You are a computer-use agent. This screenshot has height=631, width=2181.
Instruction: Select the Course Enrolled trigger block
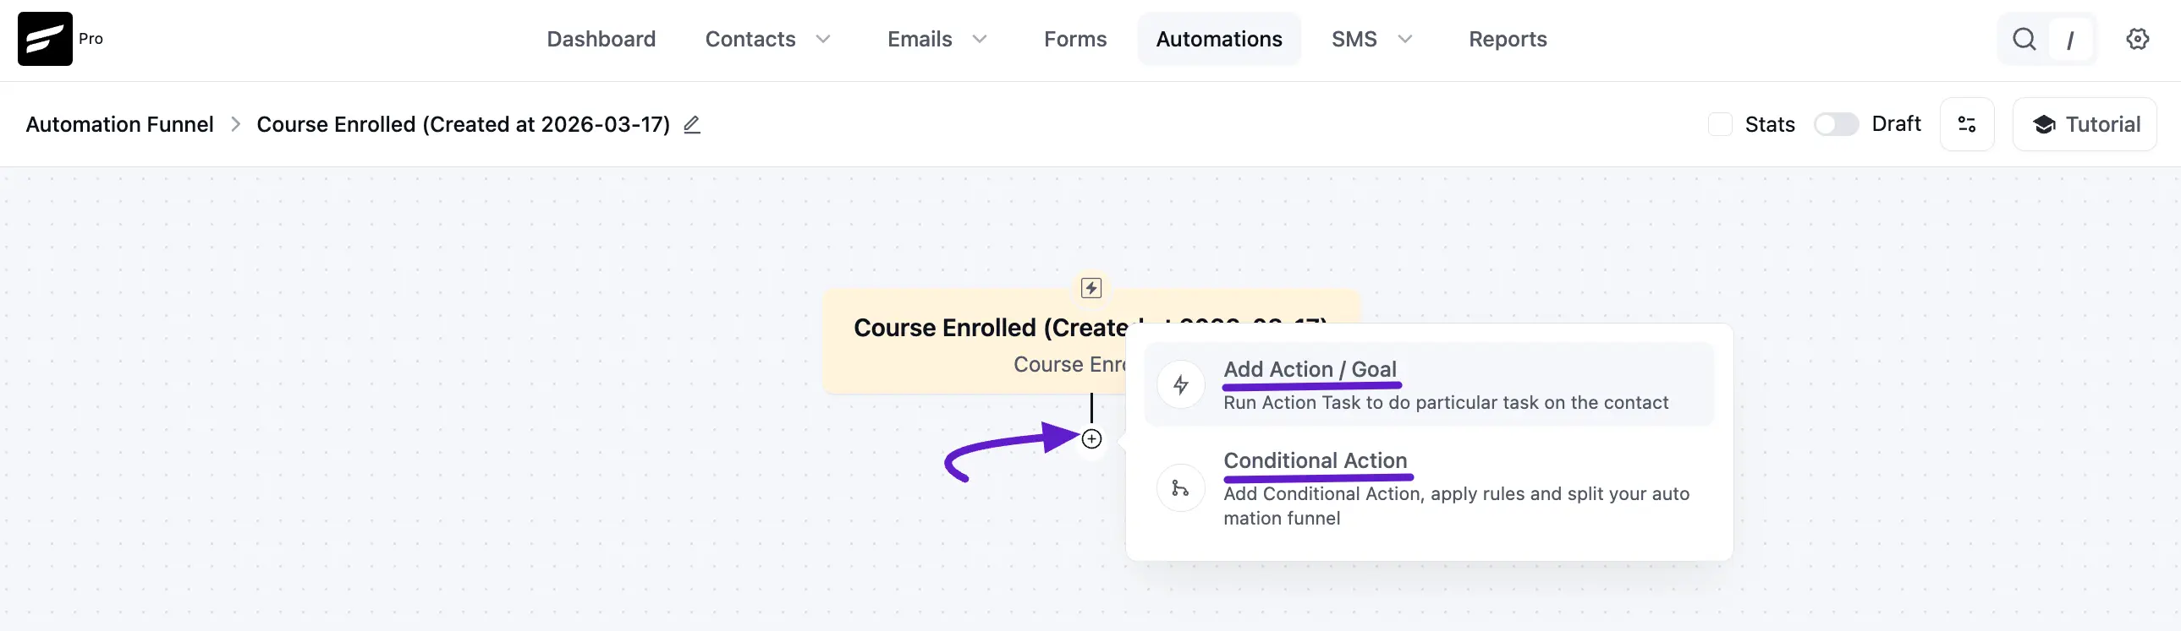pos(974,343)
